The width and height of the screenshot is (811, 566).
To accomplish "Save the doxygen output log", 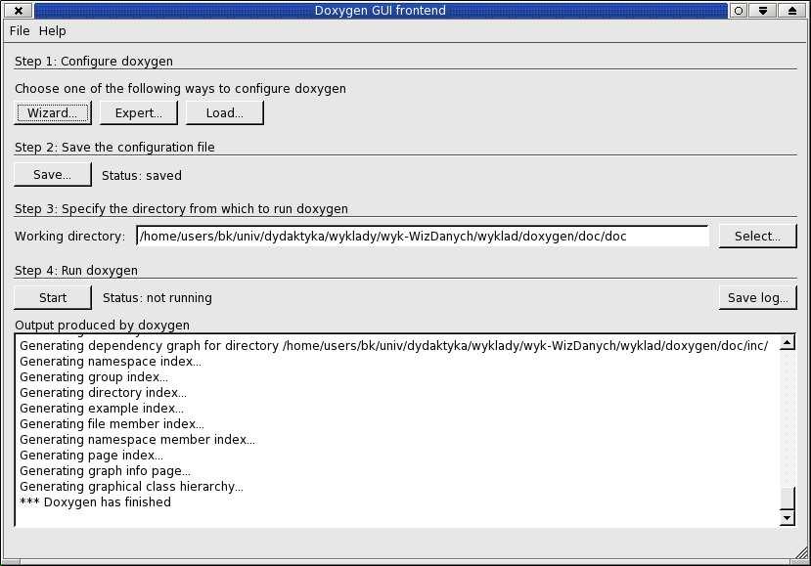I will [758, 298].
